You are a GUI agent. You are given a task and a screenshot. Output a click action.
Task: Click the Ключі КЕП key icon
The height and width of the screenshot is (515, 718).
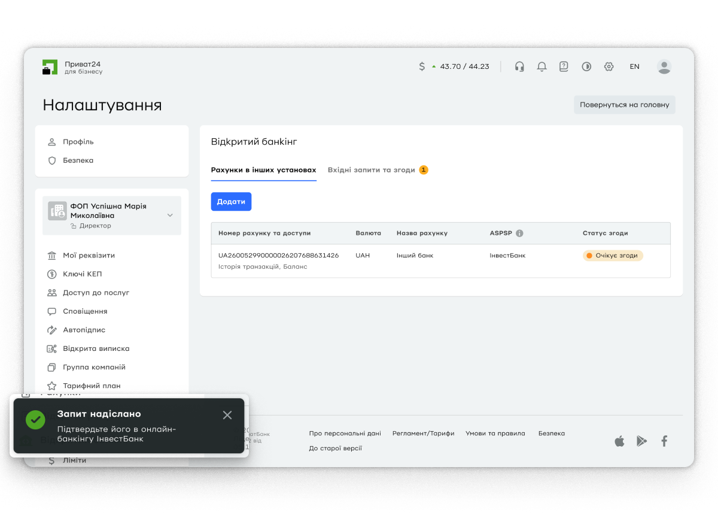[x=51, y=274]
